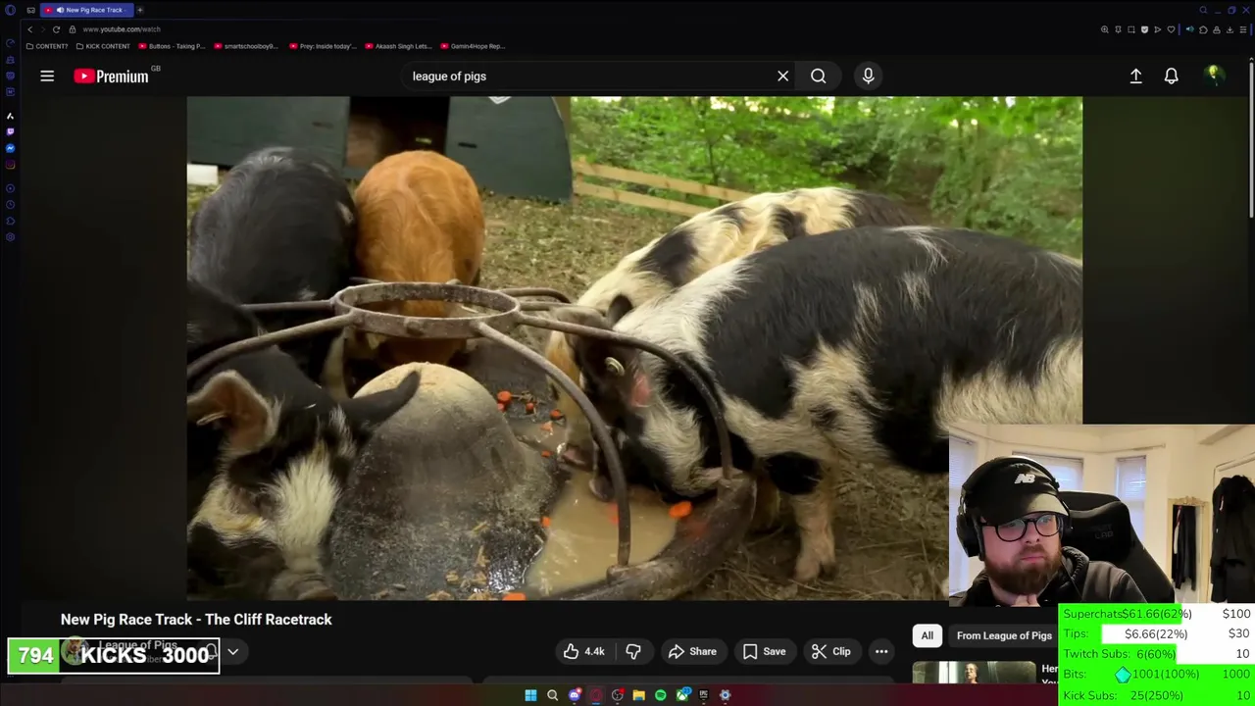Save the video to a playlist
Screen dimensions: 1255x706
(764, 651)
